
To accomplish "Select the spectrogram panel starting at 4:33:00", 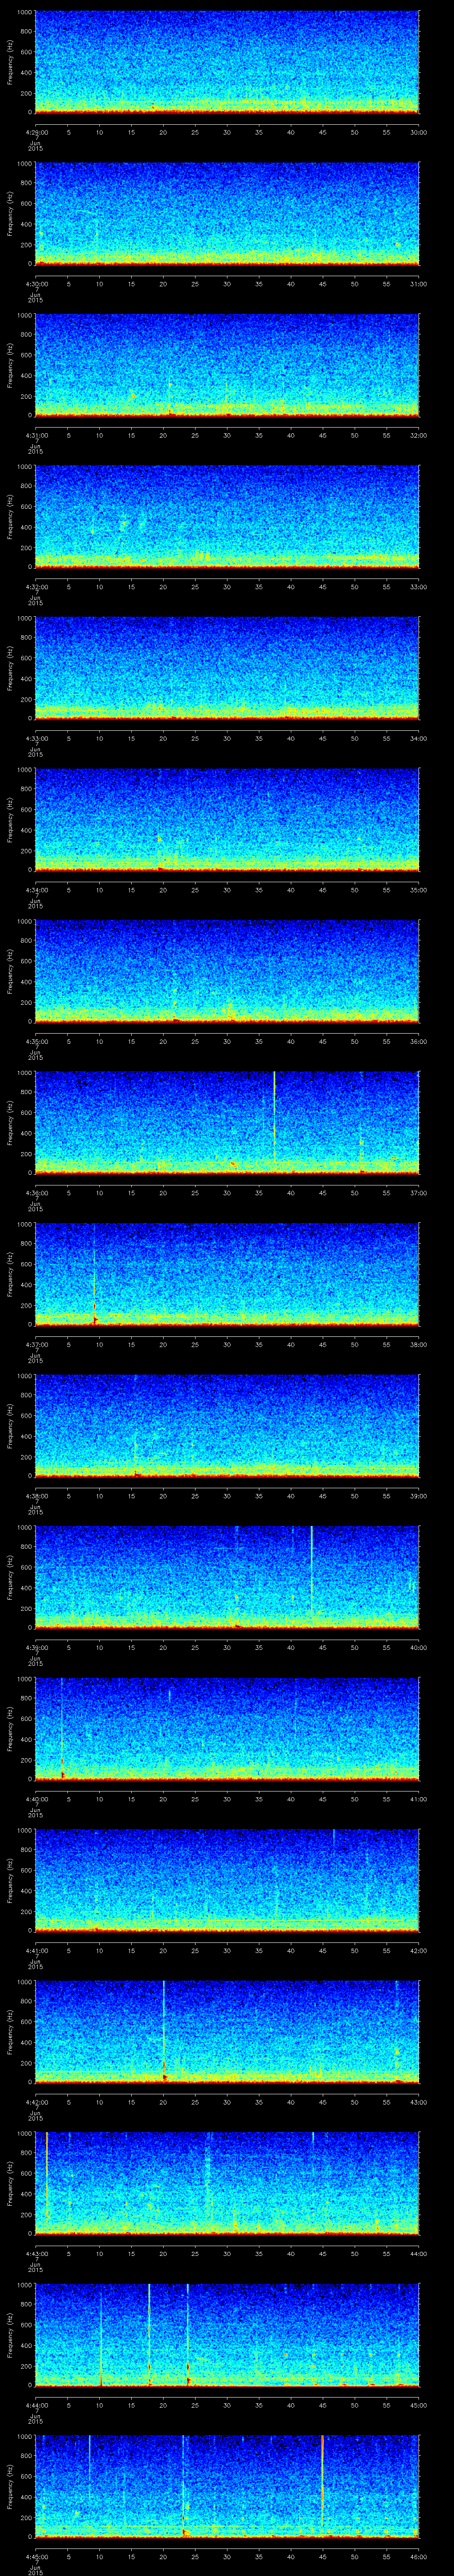I will coord(227,668).
